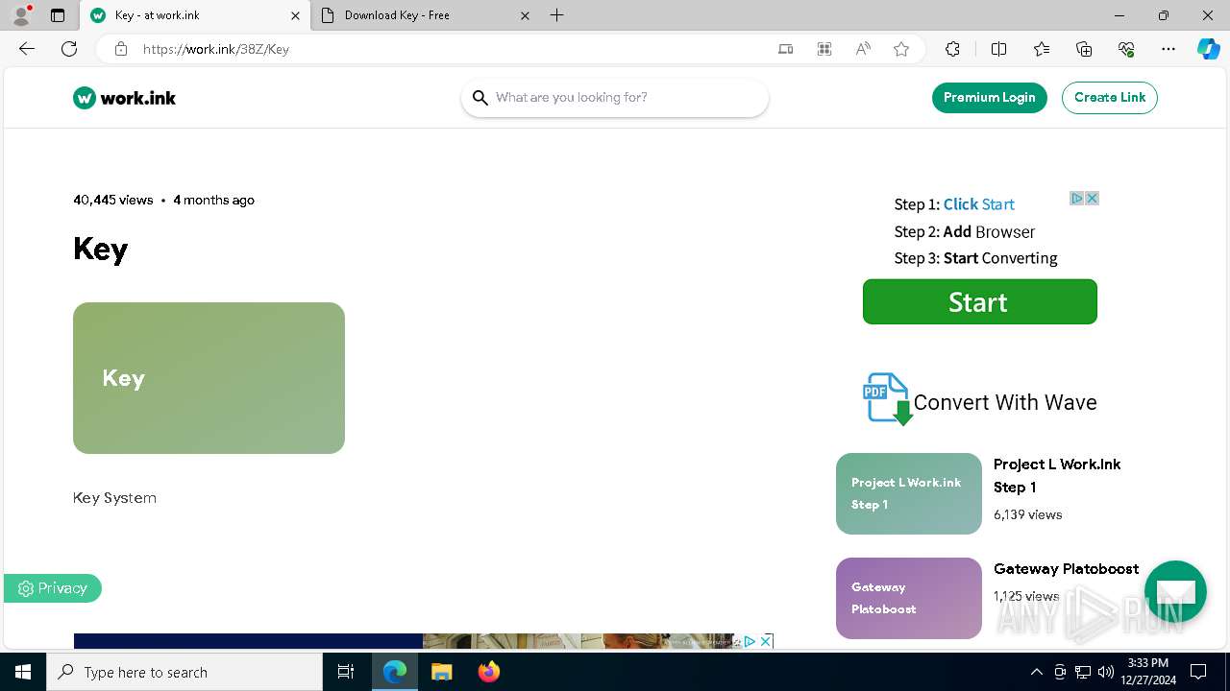Viewport: 1230px width, 691px height.
Task: Open Microsoft Edge from taskbar
Action: tap(395, 672)
